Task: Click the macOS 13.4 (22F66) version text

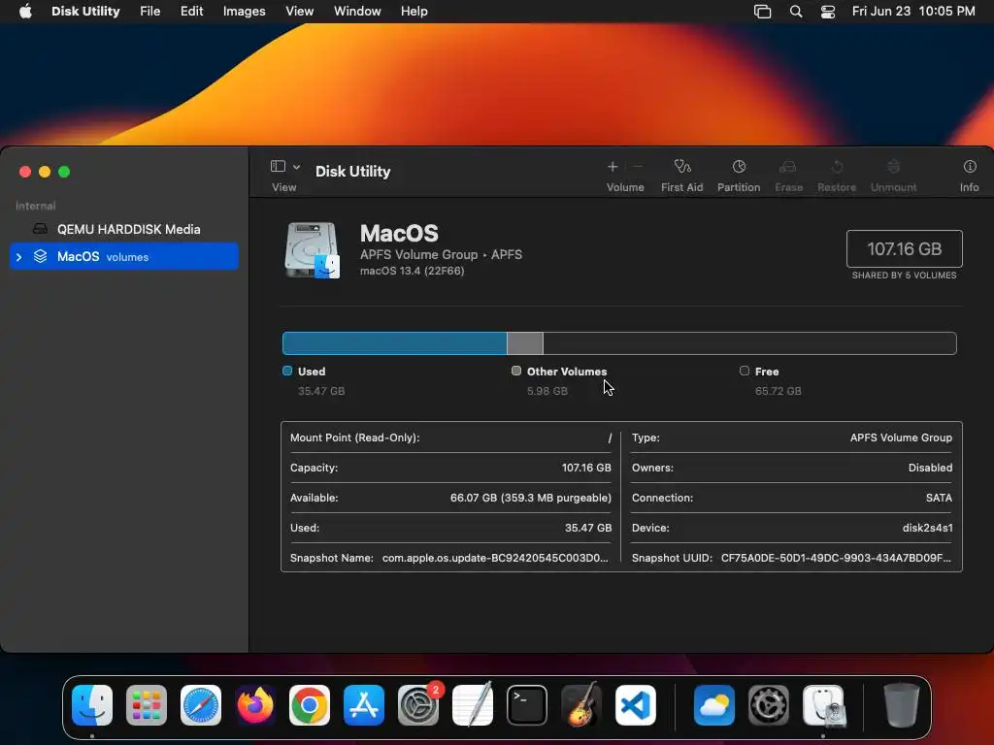Action: pyautogui.click(x=412, y=271)
